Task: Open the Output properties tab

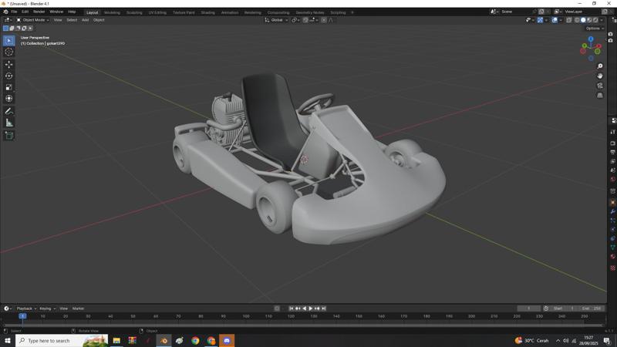Action: tap(612, 152)
